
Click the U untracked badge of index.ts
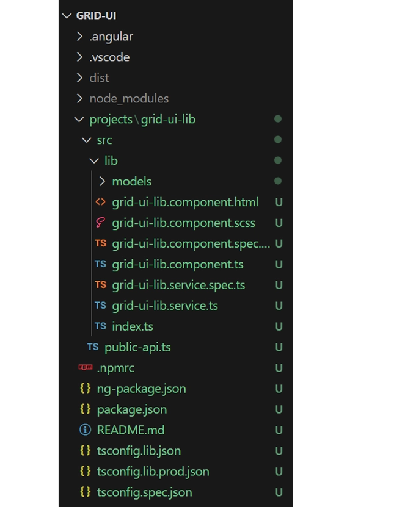coord(279,326)
